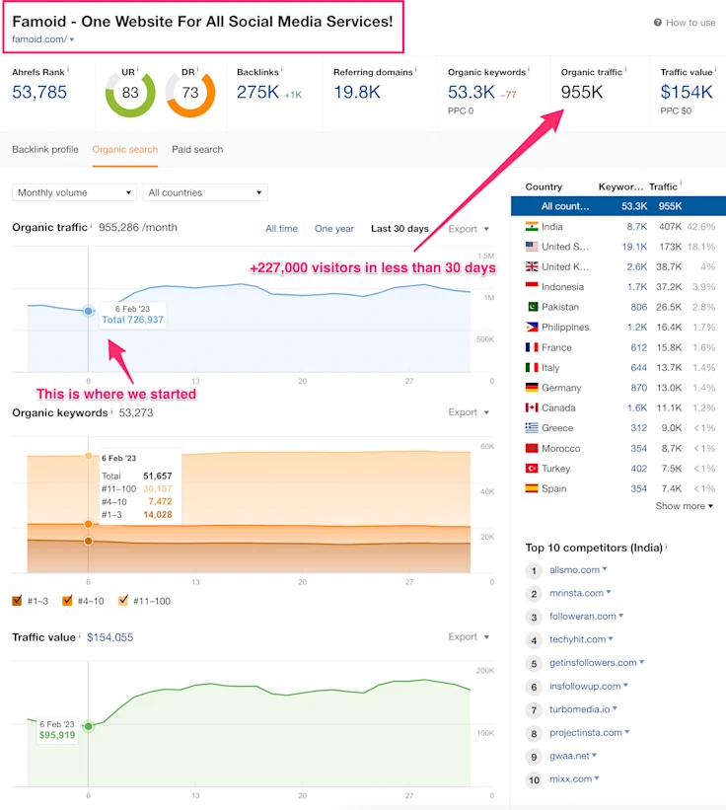The image size is (726, 810).
Task: Click the Canada flag in country list
Action: 532,407
